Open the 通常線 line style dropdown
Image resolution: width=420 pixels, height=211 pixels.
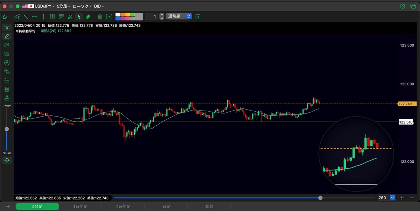(179, 16)
